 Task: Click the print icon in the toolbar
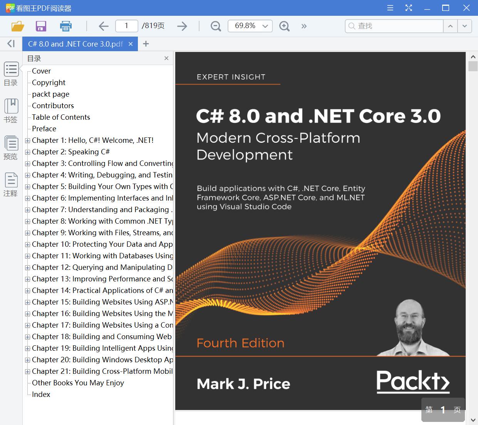[65, 26]
